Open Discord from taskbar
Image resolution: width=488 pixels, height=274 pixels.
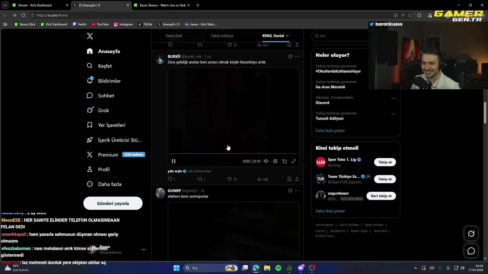(301, 268)
